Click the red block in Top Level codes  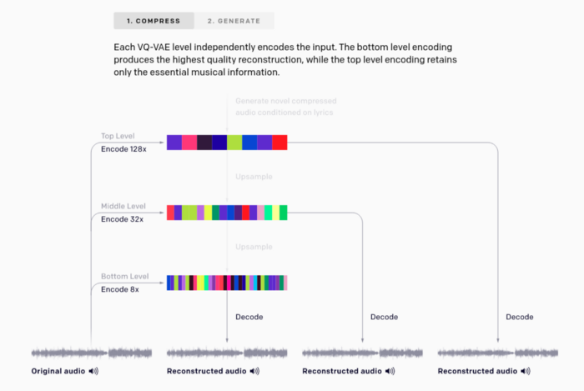[279, 143]
